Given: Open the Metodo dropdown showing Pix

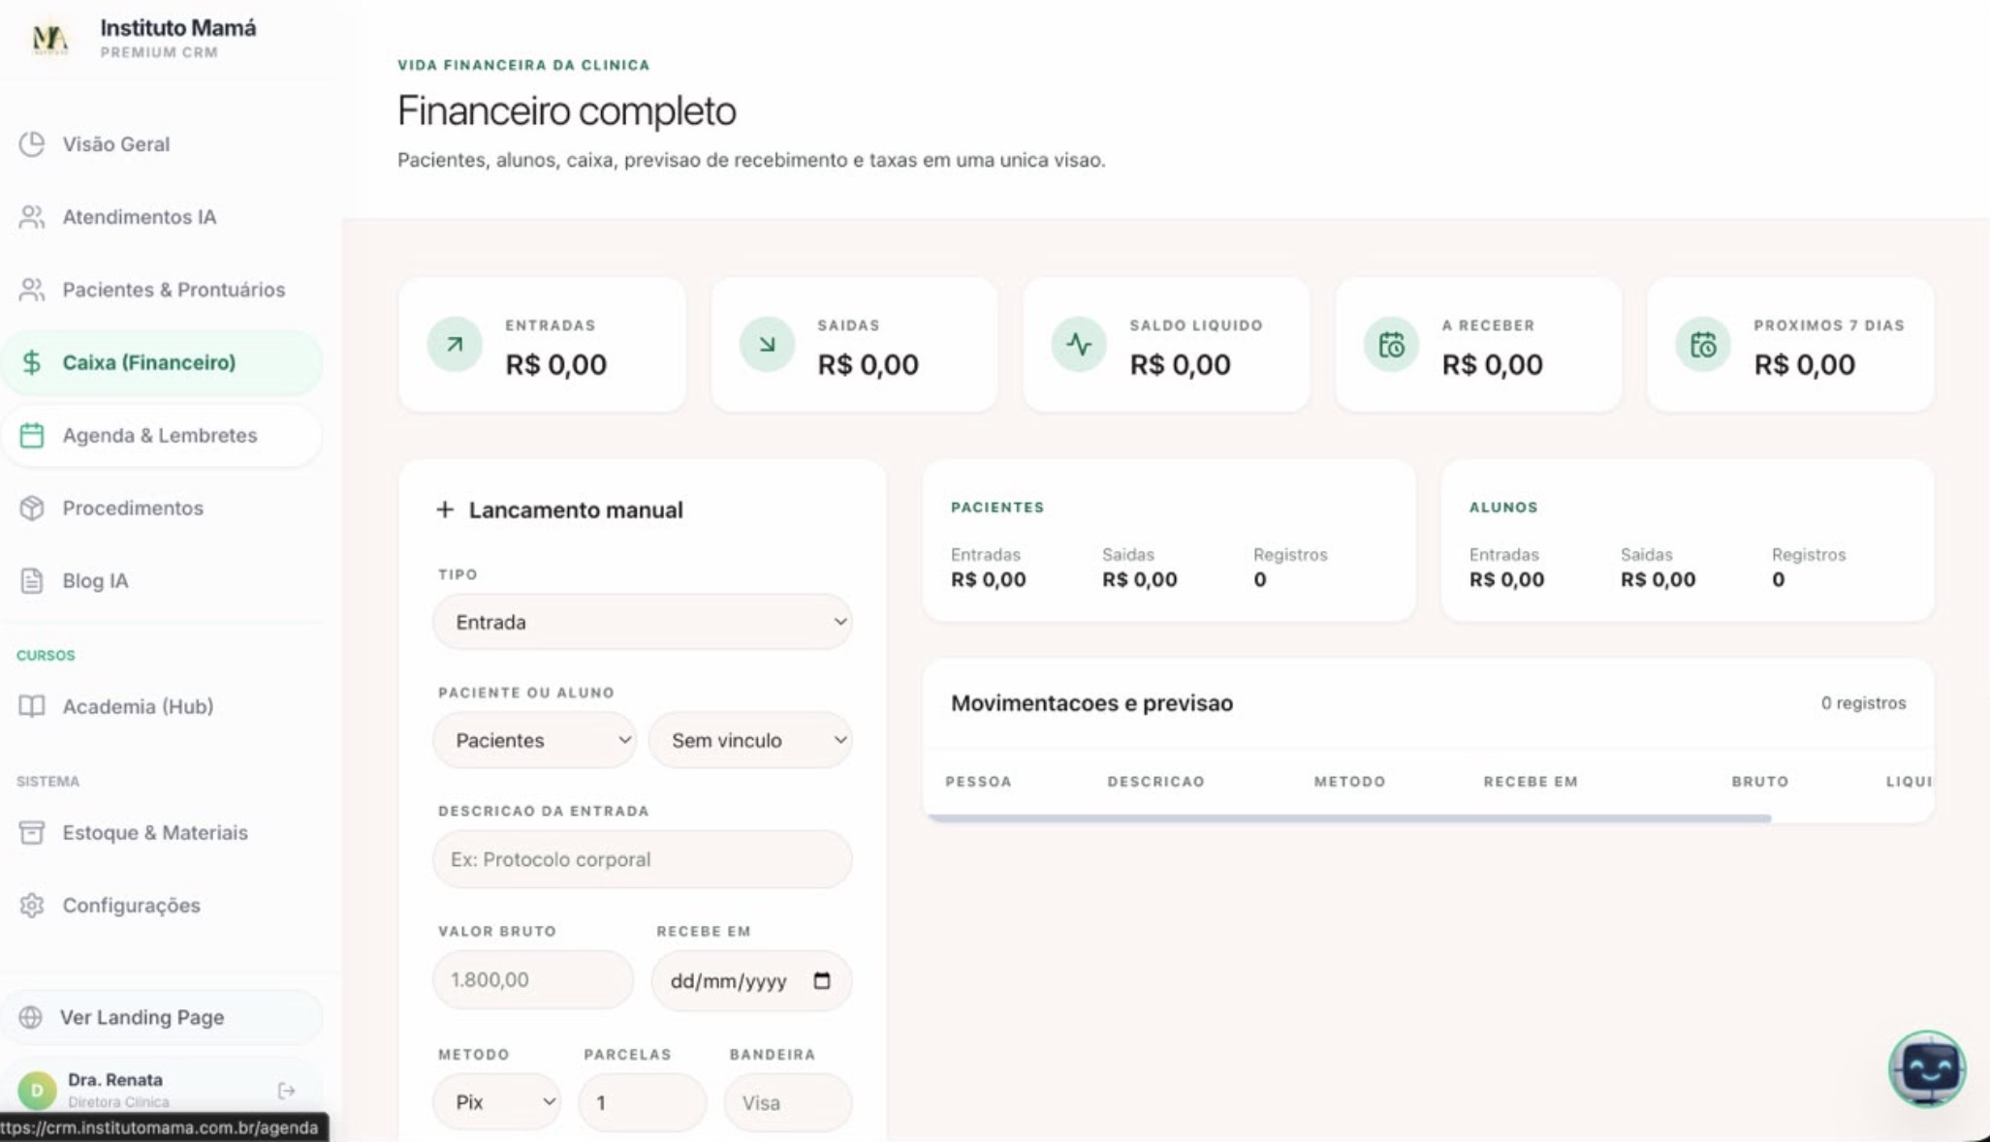Looking at the screenshot, I should tap(497, 1102).
